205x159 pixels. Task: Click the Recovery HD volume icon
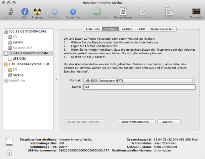[x=10, y=48]
